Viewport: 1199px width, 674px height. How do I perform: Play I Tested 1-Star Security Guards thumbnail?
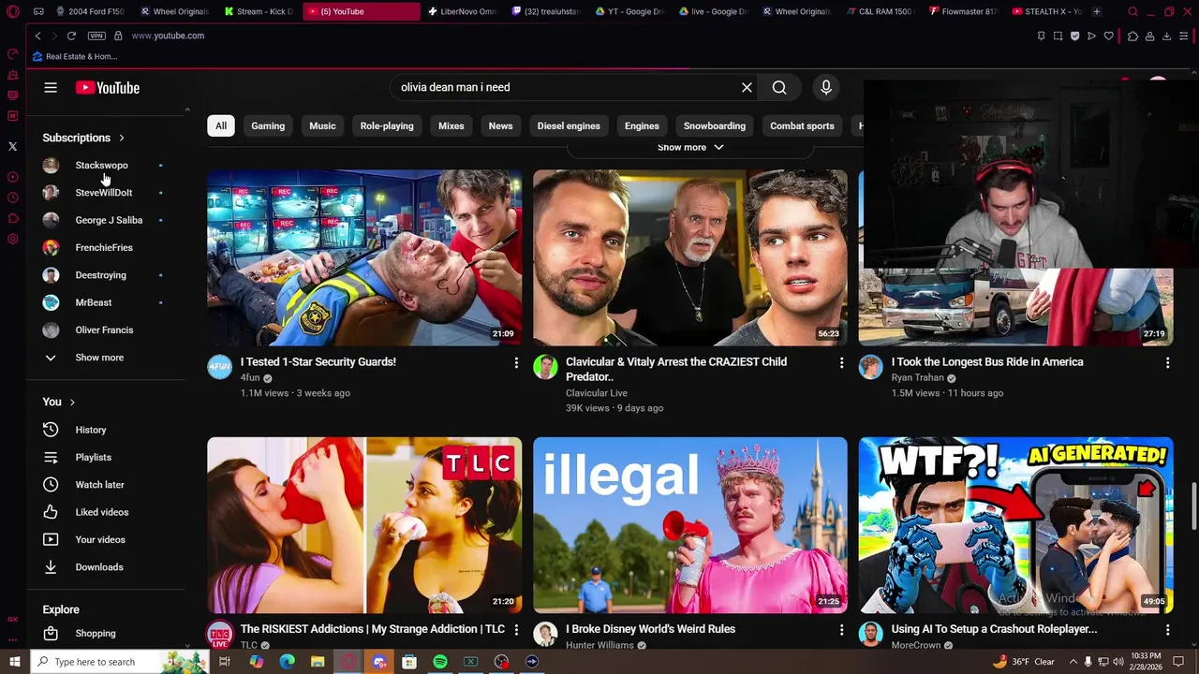pos(364,257)
